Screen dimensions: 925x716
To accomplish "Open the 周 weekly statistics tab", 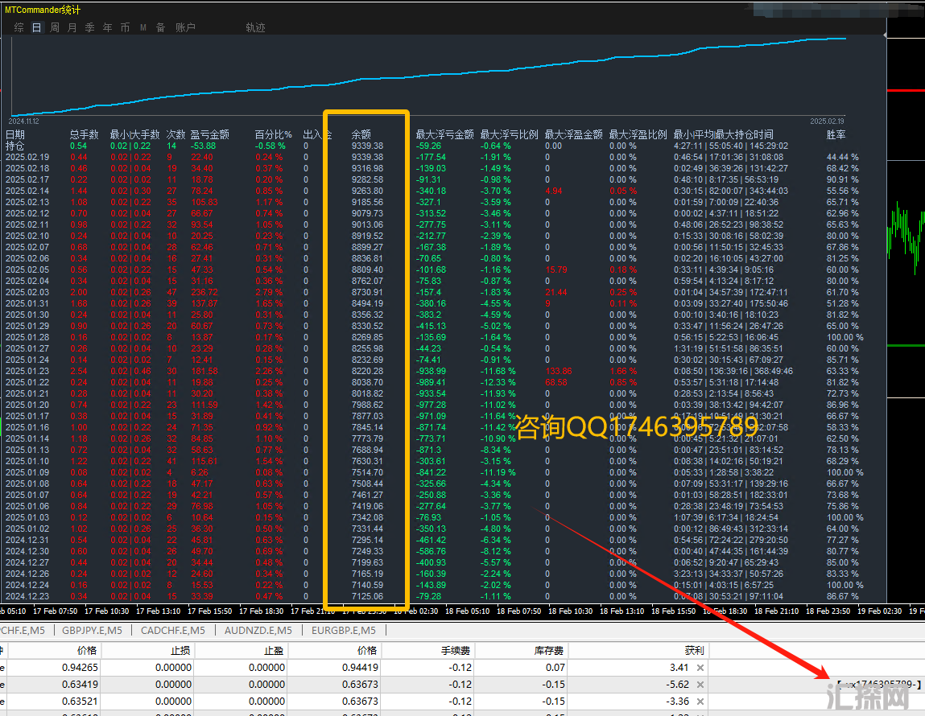I will pos(54,27).
